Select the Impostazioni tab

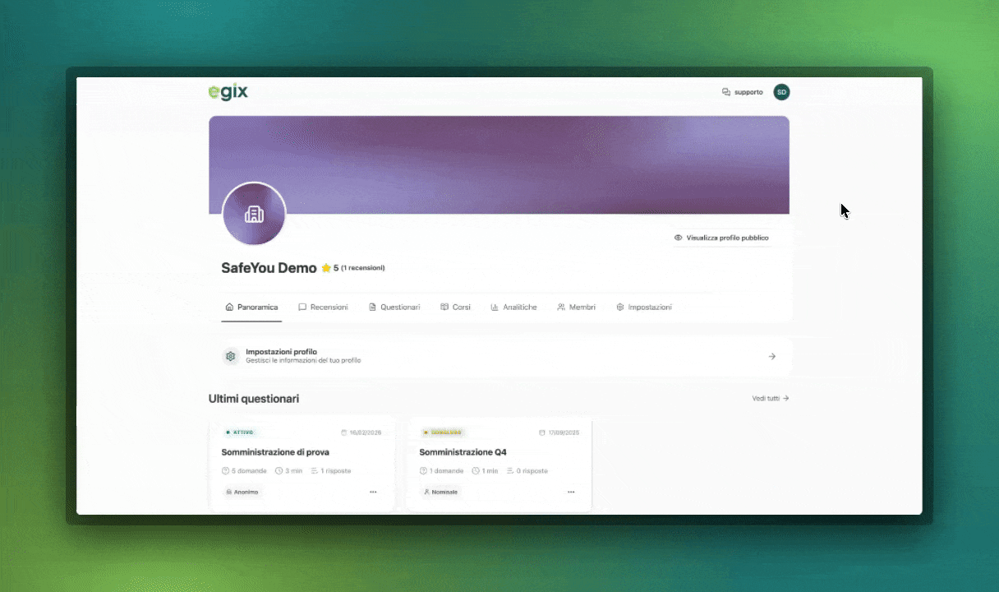point(644,308)
